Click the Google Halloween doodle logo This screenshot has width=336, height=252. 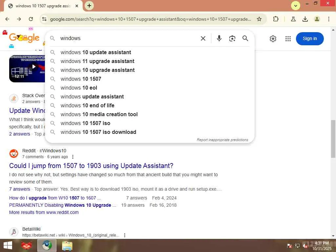(x=24, y=38)
